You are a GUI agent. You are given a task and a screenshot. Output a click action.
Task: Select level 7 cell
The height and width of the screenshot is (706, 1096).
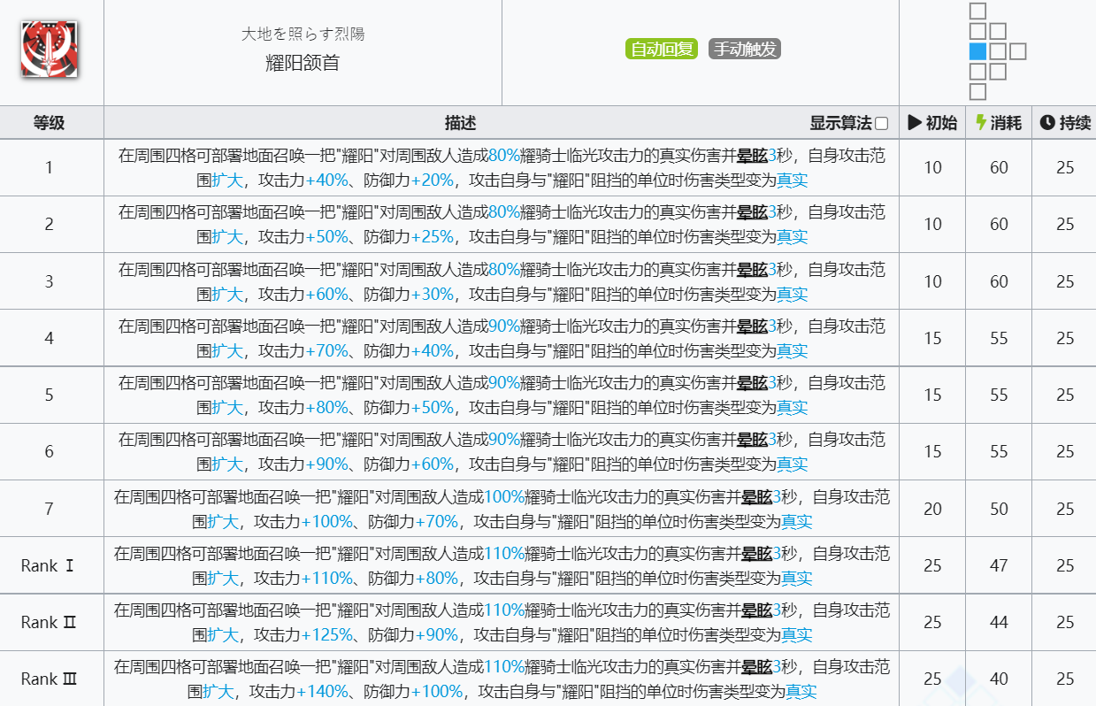[50, 509]
